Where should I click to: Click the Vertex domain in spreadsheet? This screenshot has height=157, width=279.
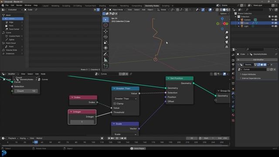pos(13,19)
